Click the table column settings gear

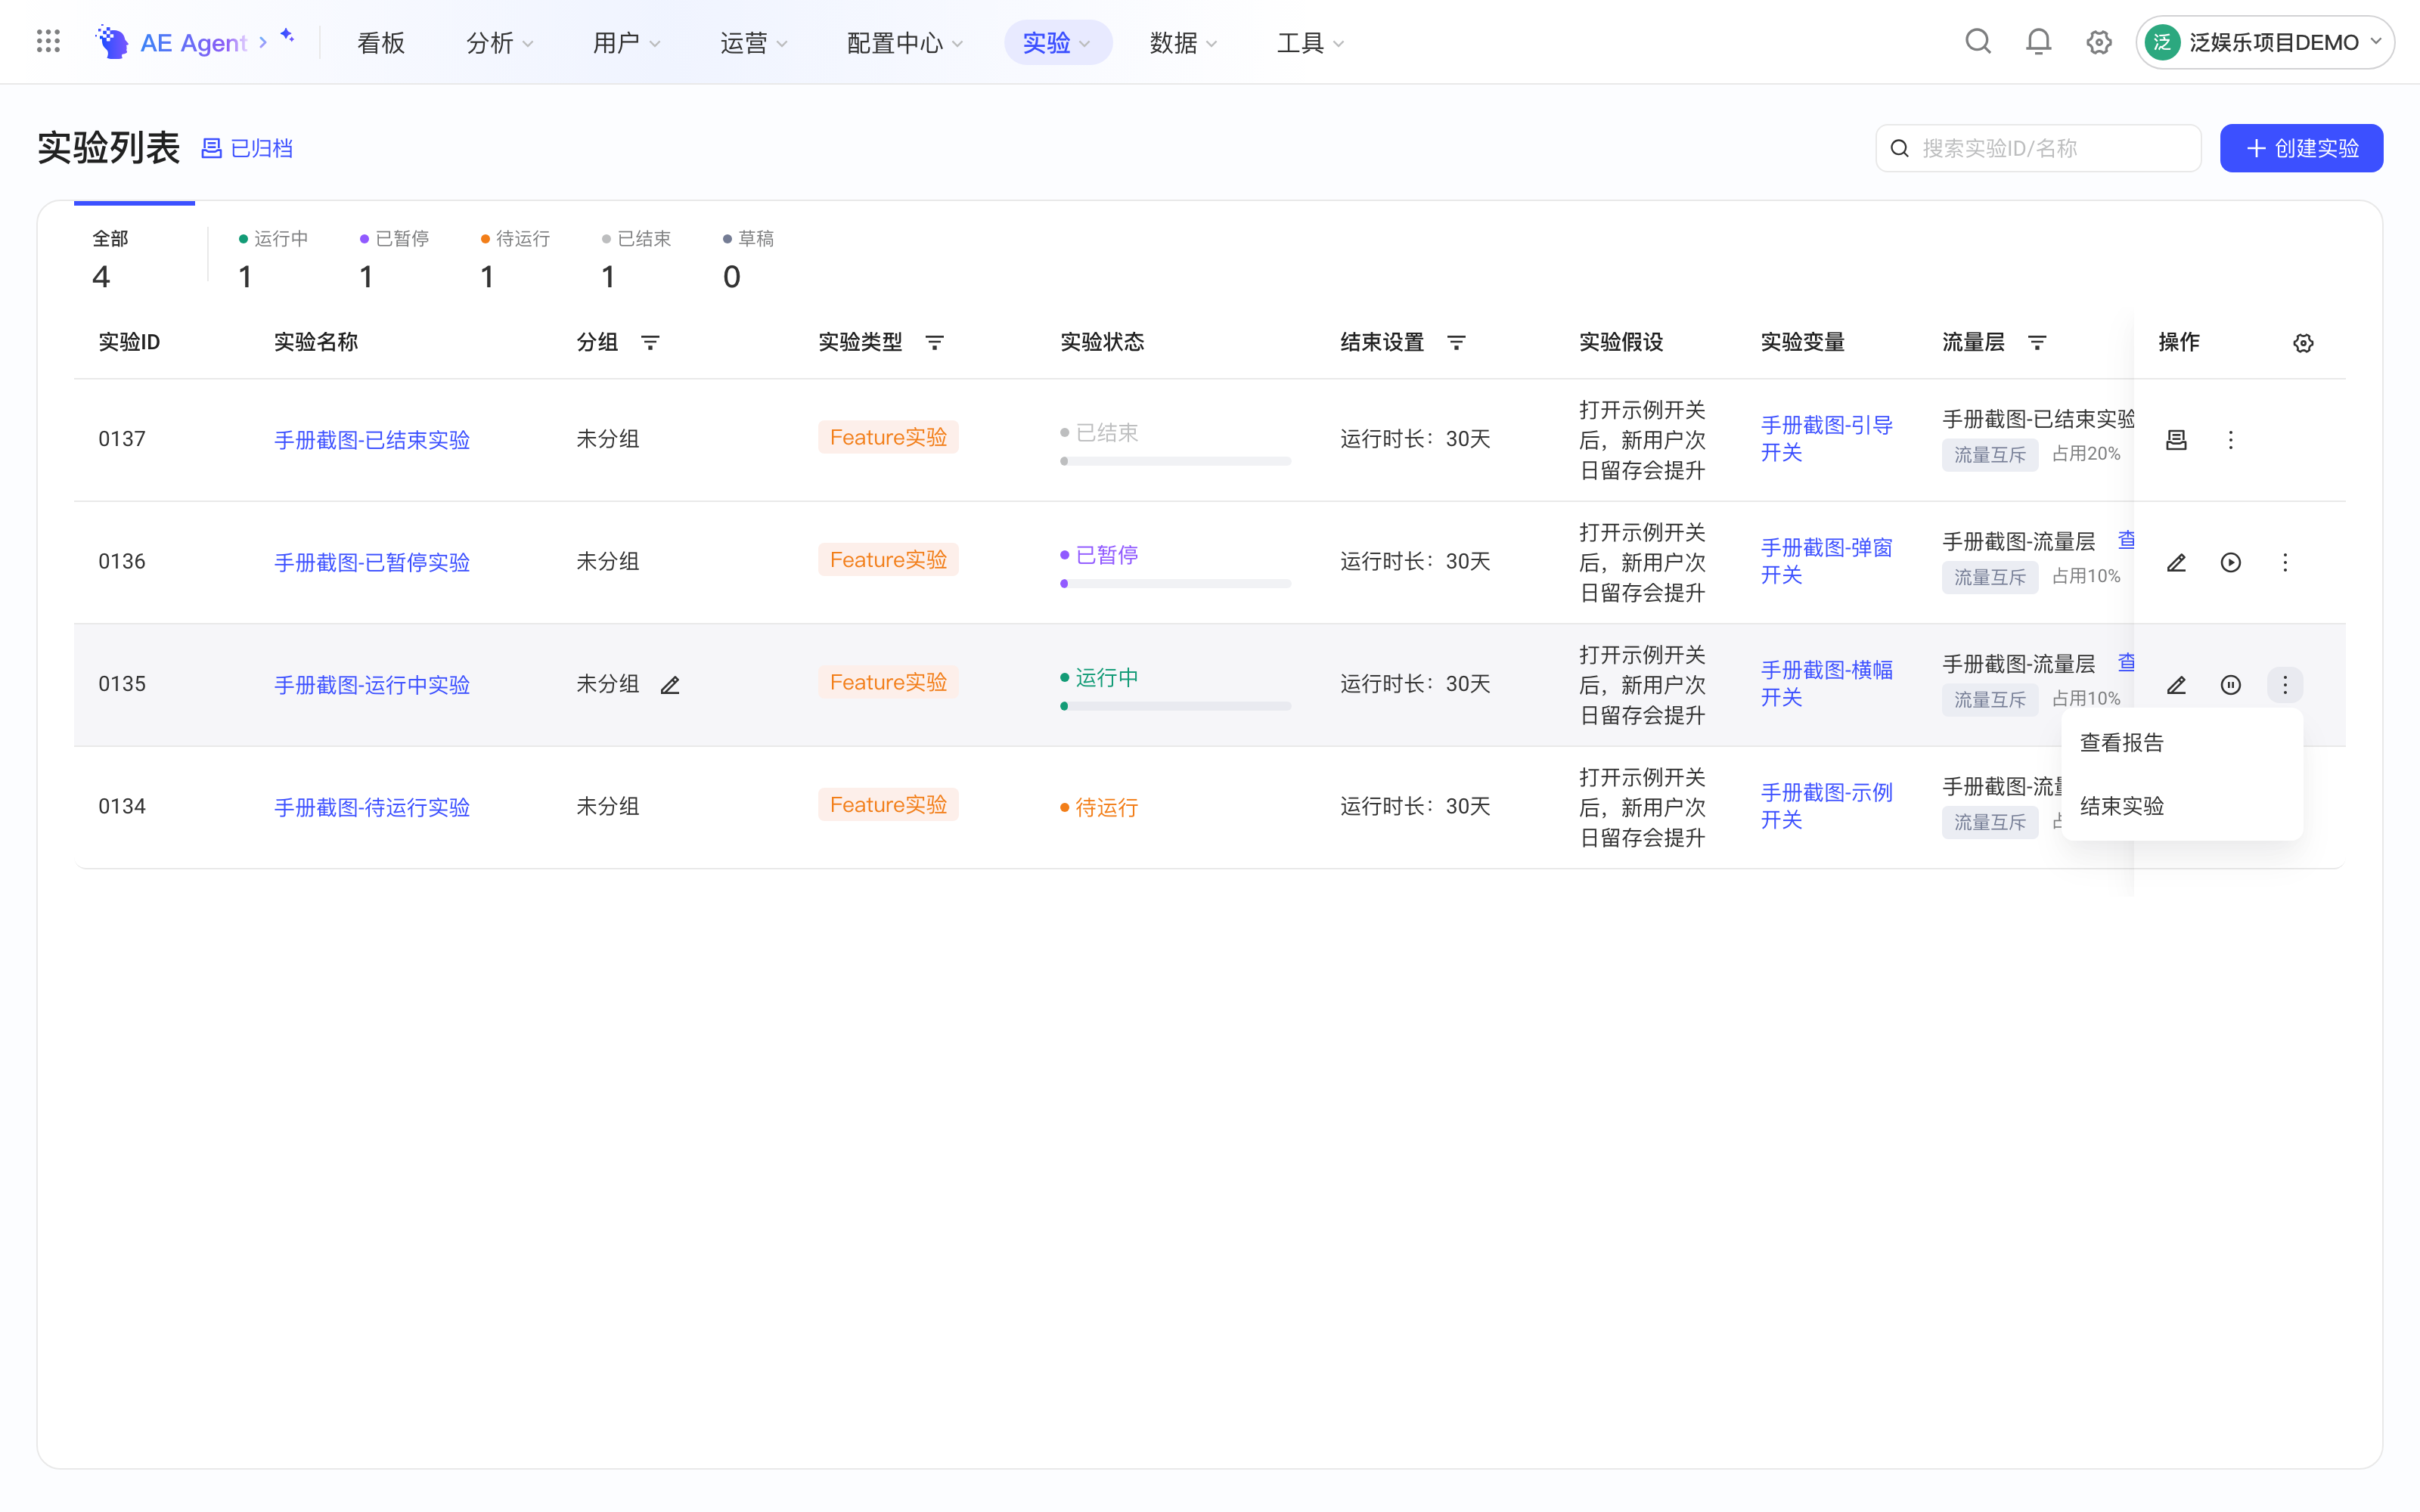coord(2303,343)
